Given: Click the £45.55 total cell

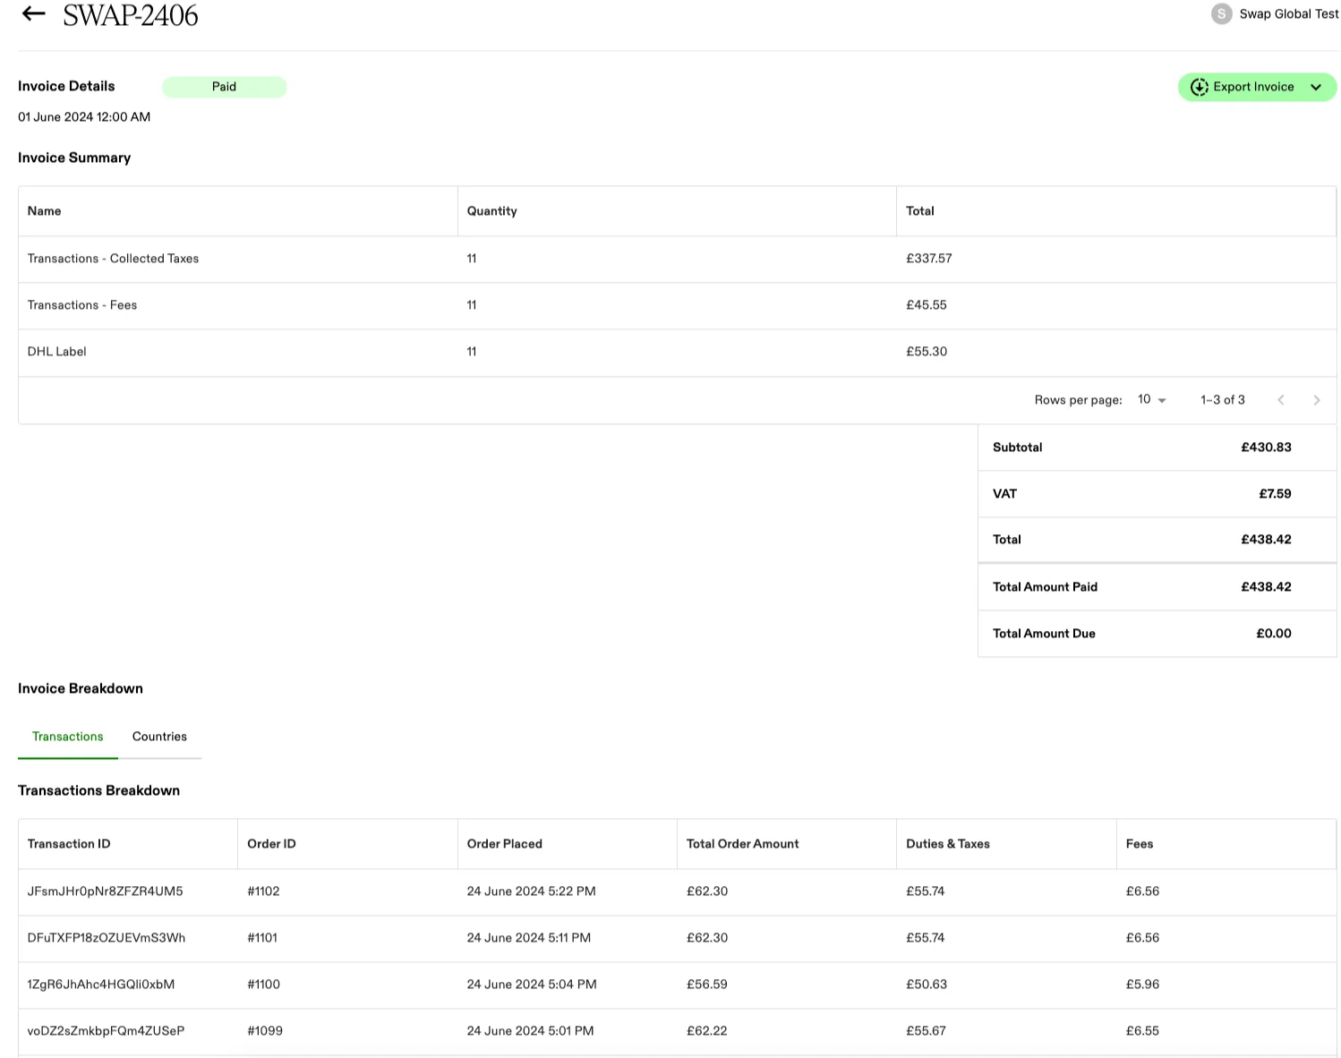Looking at the screenshot, I should click(x=927, y=305).
